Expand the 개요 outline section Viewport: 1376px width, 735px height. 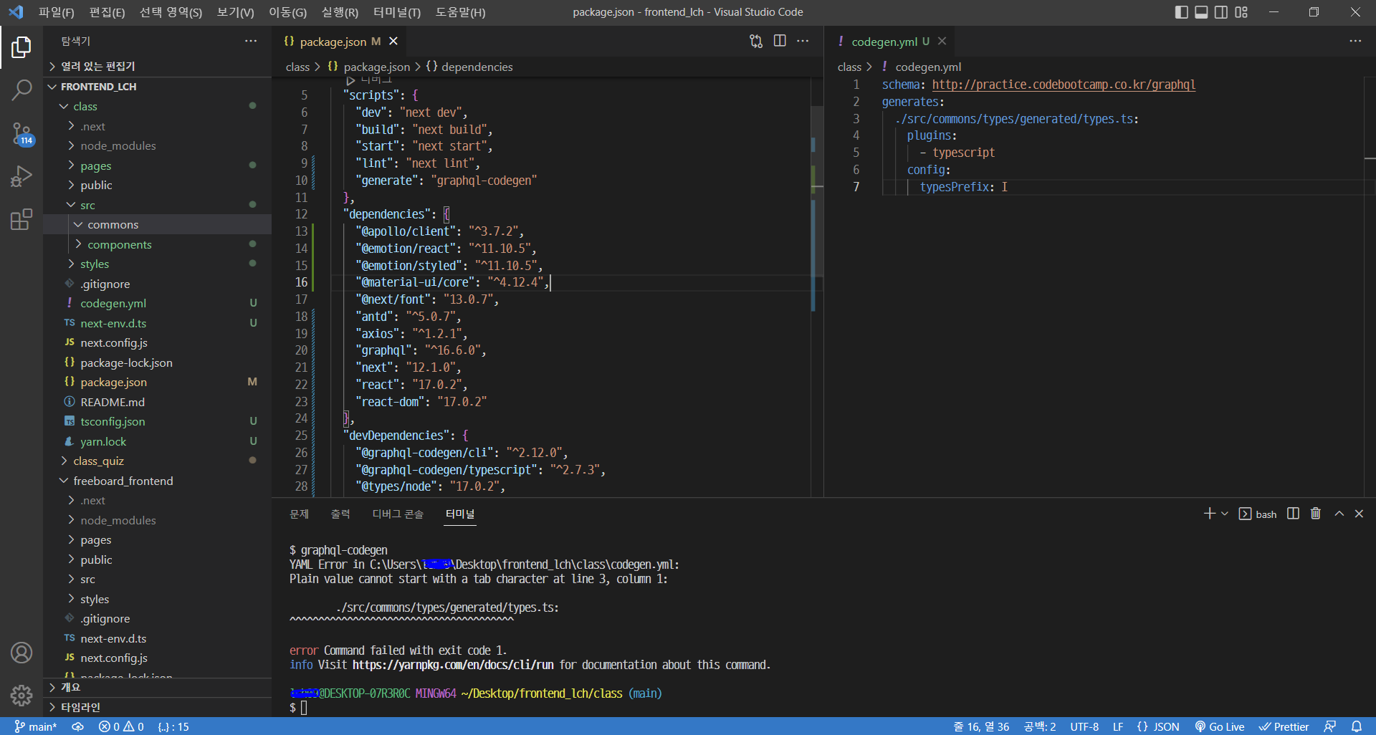tap(158, 687)
